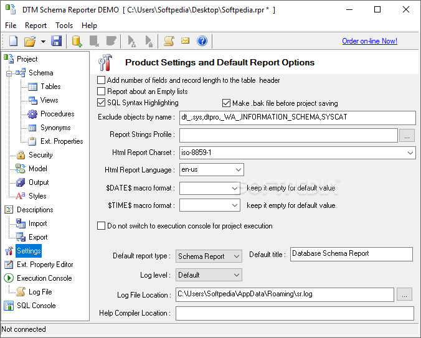Open the Output tree node
The height and width of the screenshot is (338, 421).
point(39,182)
